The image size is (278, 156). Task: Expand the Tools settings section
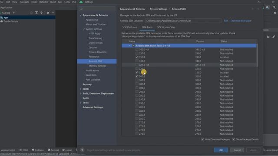click(81, 103)
